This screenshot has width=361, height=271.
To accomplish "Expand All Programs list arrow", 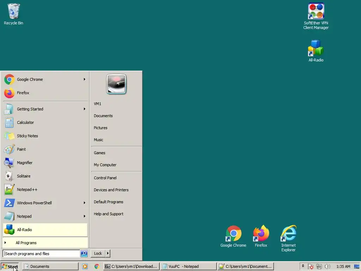I will coord(5,243).
